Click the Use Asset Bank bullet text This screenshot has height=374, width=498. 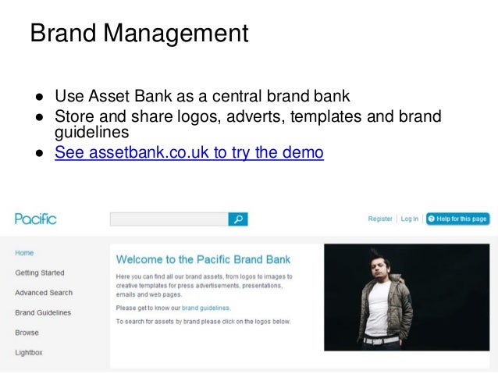pyautogui.click(x=202, y=96)
